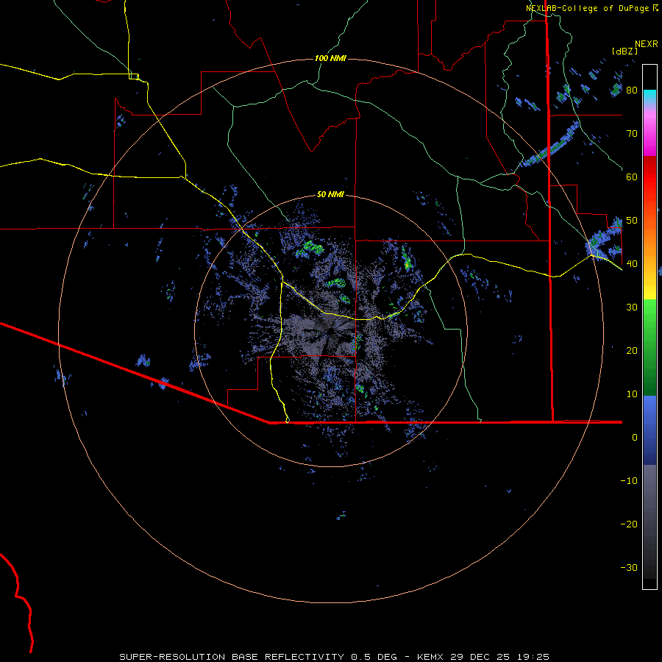Select the 60 value on the dBZ scale
This screenshot has width=662, height=662.
coord(632,177)
